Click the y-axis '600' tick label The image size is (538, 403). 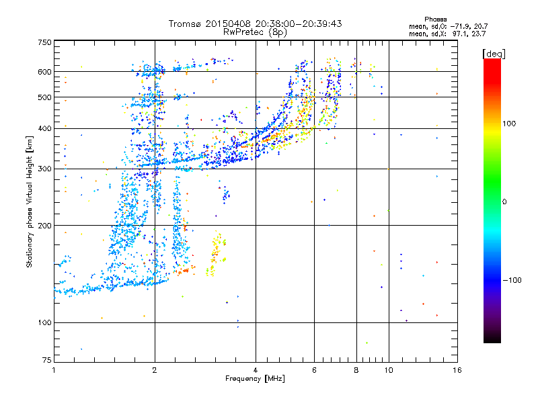coord(44,72)
